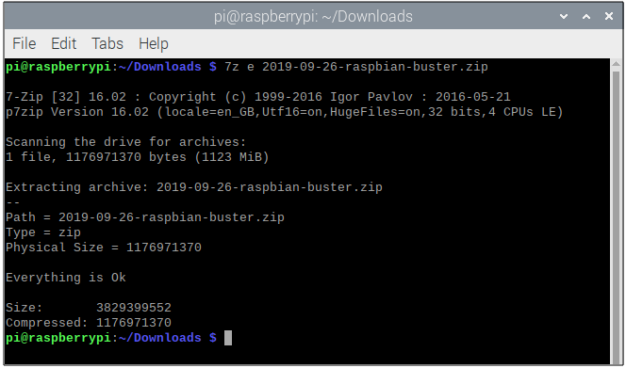Open the Help menu
Screen dimensions: 626x368
point(154,44)
